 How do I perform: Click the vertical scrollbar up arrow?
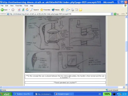(126, 17)
